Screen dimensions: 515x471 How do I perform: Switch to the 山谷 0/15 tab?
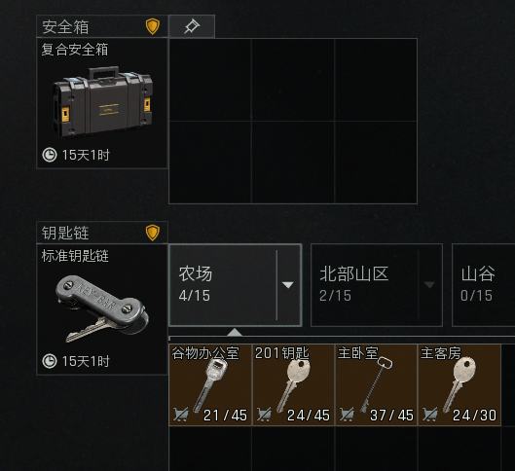(484, 285)
